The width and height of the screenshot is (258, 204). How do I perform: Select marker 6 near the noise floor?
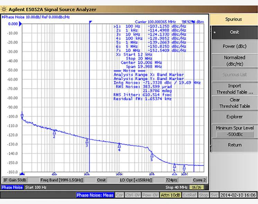[175, 166]
